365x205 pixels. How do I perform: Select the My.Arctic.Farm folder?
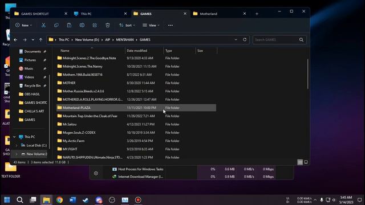pyautogui.click(x=136, y=141)
